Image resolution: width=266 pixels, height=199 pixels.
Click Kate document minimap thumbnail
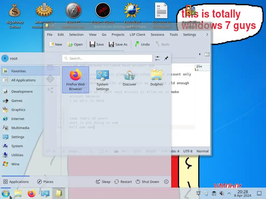coord(202,68)
